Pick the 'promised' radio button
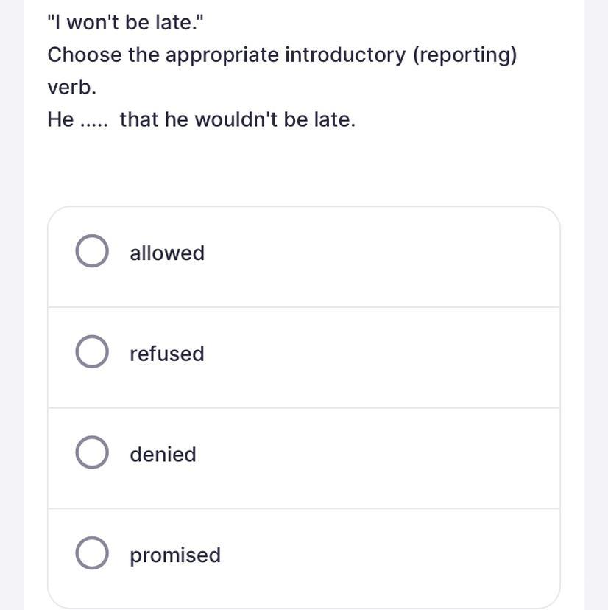Image resolution: width=608 pixels, height=610 pixels. (92, 553)
